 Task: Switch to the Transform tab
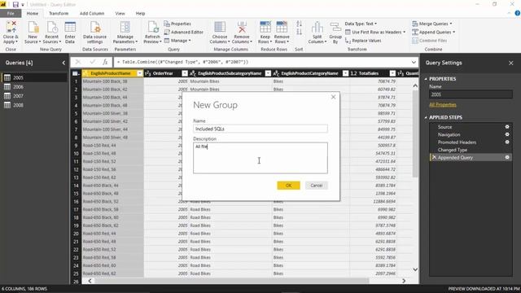59,13
